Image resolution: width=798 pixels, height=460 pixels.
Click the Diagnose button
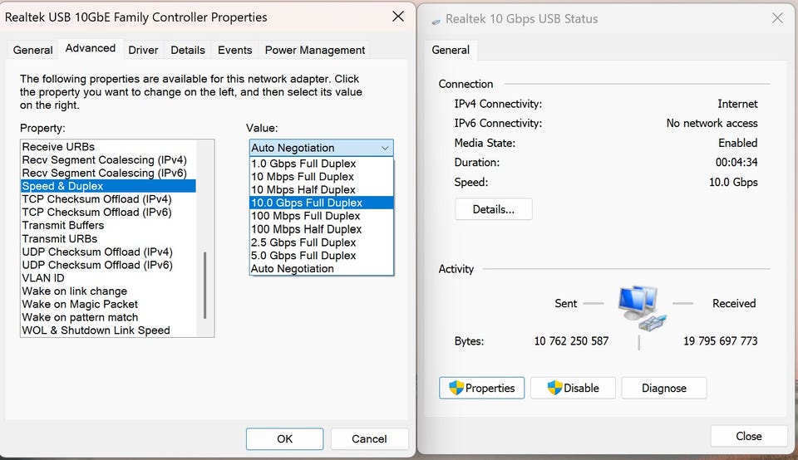(663, 388)
